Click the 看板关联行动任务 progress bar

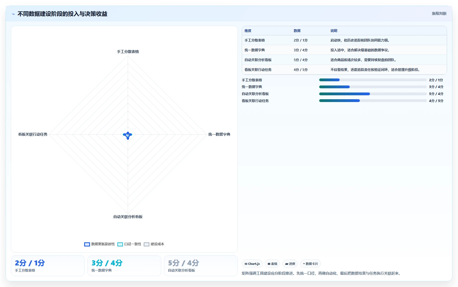coord(373,101)
